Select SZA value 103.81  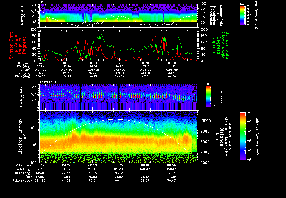pyautogui.click(x=66, y=169)
